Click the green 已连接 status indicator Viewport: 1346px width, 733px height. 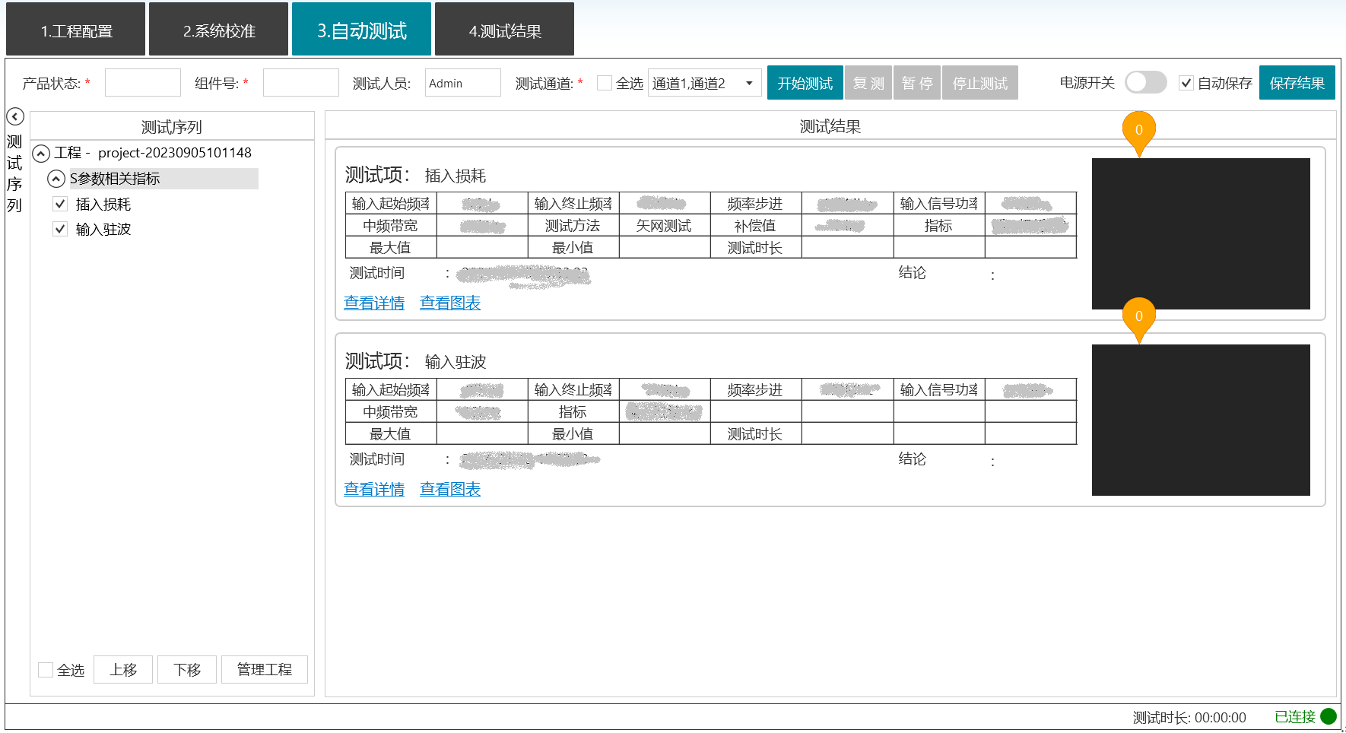click(1329, 716)
